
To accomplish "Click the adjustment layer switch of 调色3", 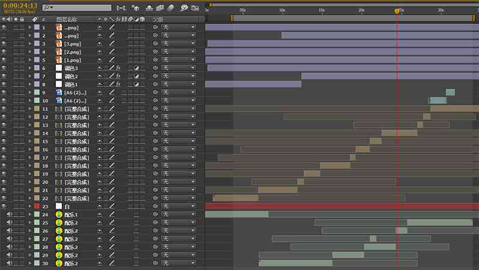I will [136, 68].
